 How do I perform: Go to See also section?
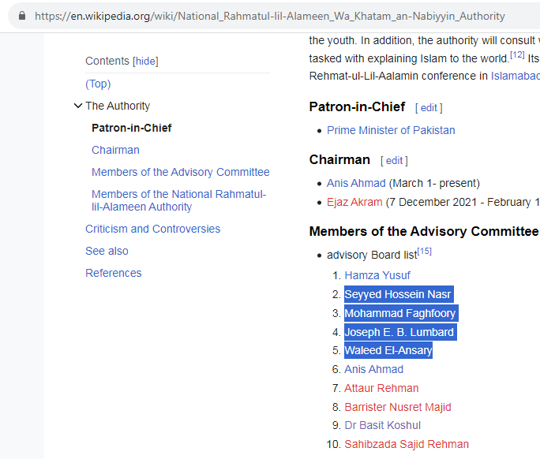[107, 251]
